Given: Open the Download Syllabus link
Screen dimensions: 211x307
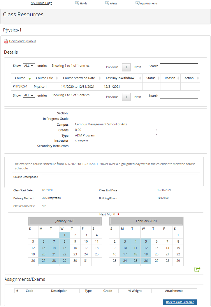Looking at the screenshot, I should [x=22, y=41].
